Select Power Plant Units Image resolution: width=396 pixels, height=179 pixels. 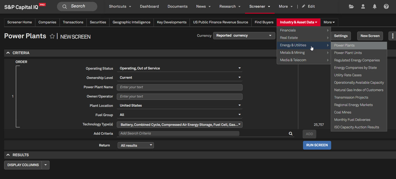pos(359,53)
